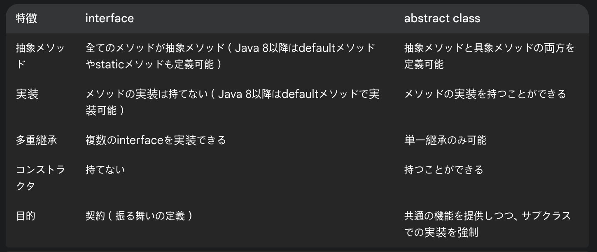The image size is (597, 252).
Task: Click the 抽象メソッドと具象メソッドの両方を定義可能 cell
Action: pyautogui.click(x=489, y=56)
